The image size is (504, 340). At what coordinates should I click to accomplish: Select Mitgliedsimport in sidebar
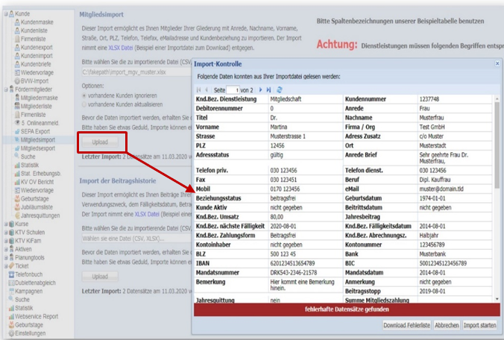point(35,139)
